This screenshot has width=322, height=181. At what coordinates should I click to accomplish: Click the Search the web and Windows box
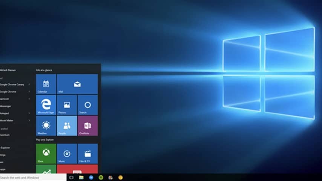pyautogui.click(x=33, y=177)
